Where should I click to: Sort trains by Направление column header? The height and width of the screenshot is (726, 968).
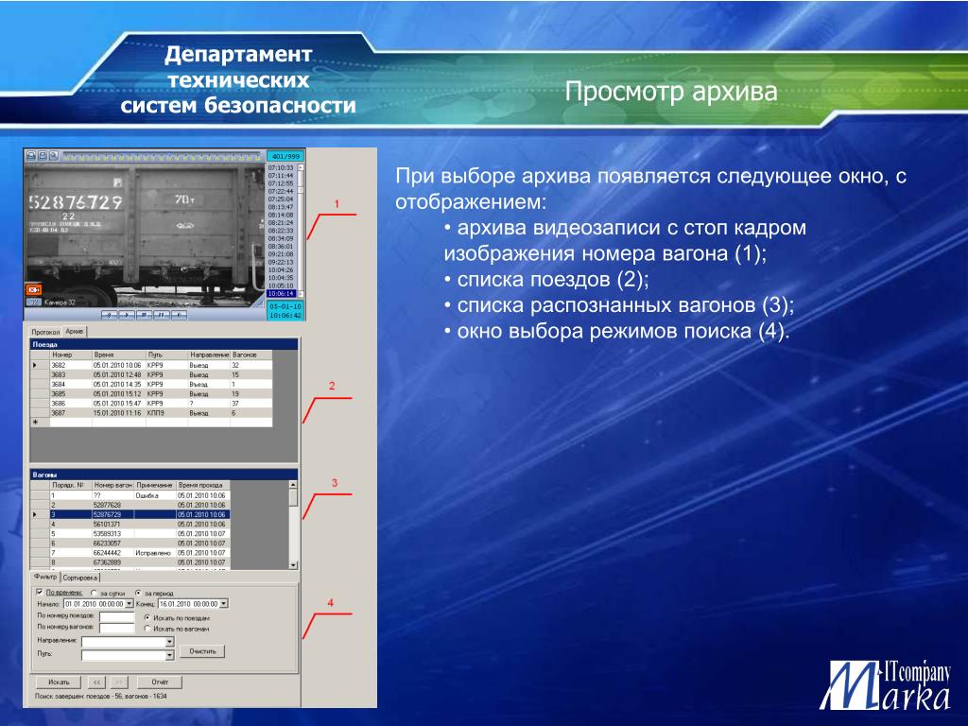(x=209, y=355)
